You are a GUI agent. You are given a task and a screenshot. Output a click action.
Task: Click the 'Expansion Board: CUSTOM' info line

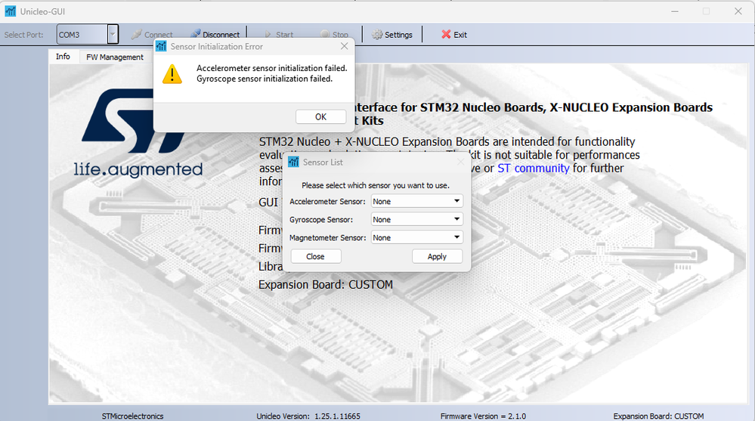tap(326, 285)
